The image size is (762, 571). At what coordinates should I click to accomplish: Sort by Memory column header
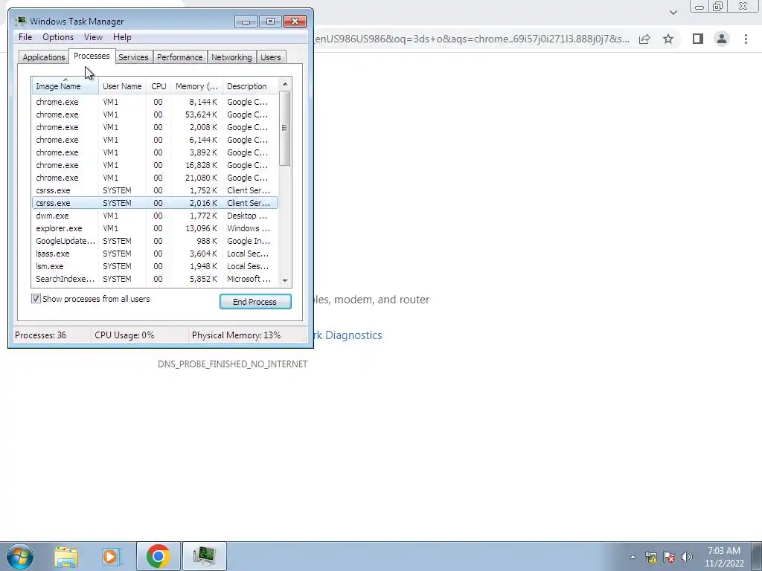tap(196, 86)
